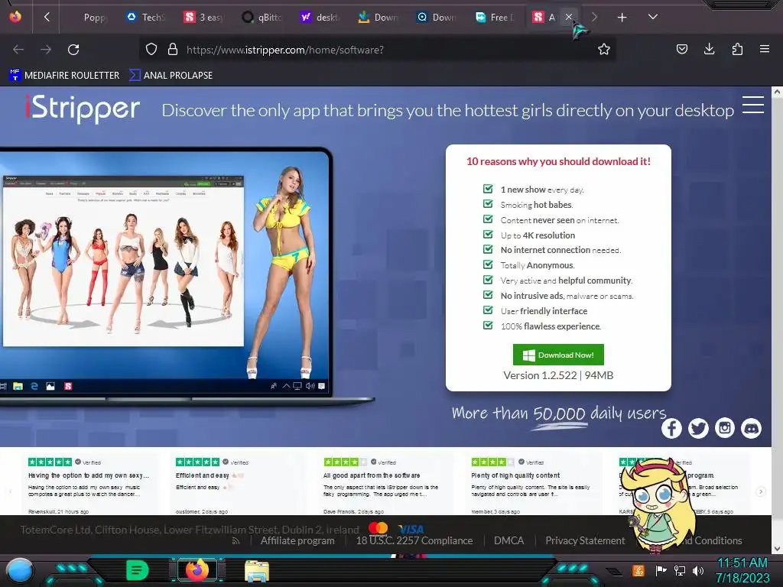Image resolution: width=783 pixels, height=587 pixels.
Task: Open the clock showing 11:51 AM
Action: tap(742, 570)
